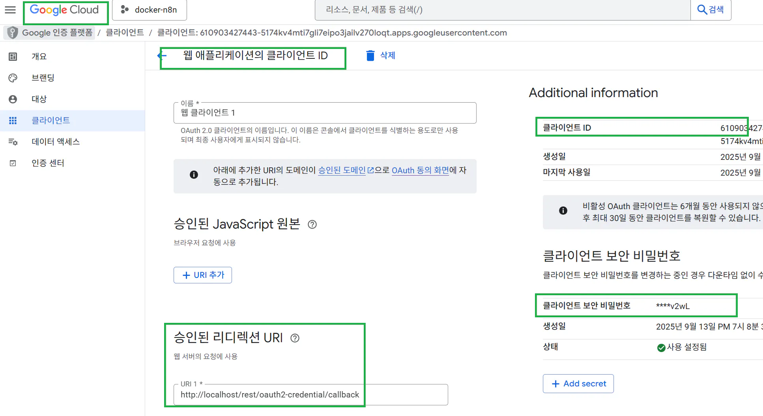The height and width of the screenshot is (416, 763).
Task: Click the 브라우저 요청에 사용 text
Action: 205,243
